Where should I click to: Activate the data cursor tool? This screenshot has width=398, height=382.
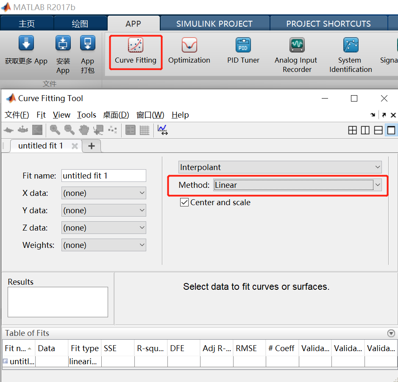[98, 130]
